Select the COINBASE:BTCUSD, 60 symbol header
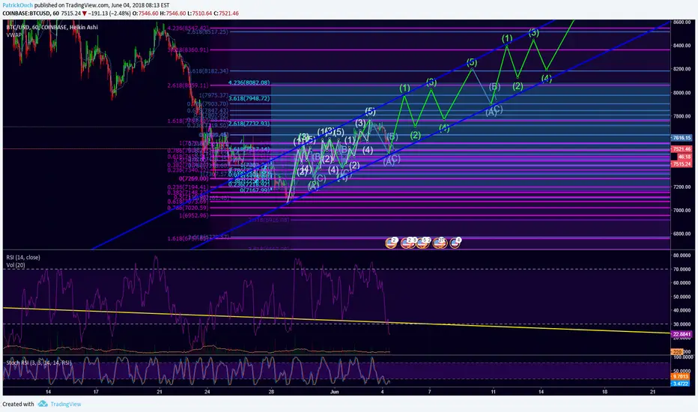Viewport: 698px width, 412px height. [x=31, y=13]
